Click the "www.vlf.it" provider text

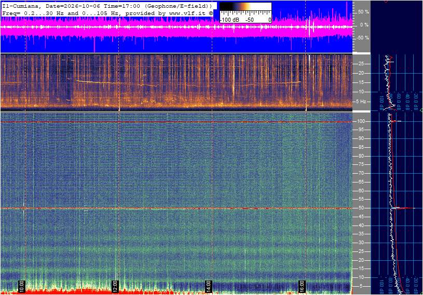click(x=188, y=13)
